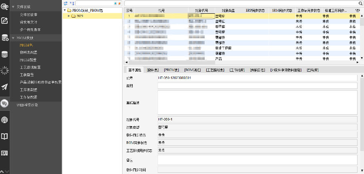Click the edit/compose icon in left sidebar
This screenshot has width=364, height=174.
click(5, 21)
